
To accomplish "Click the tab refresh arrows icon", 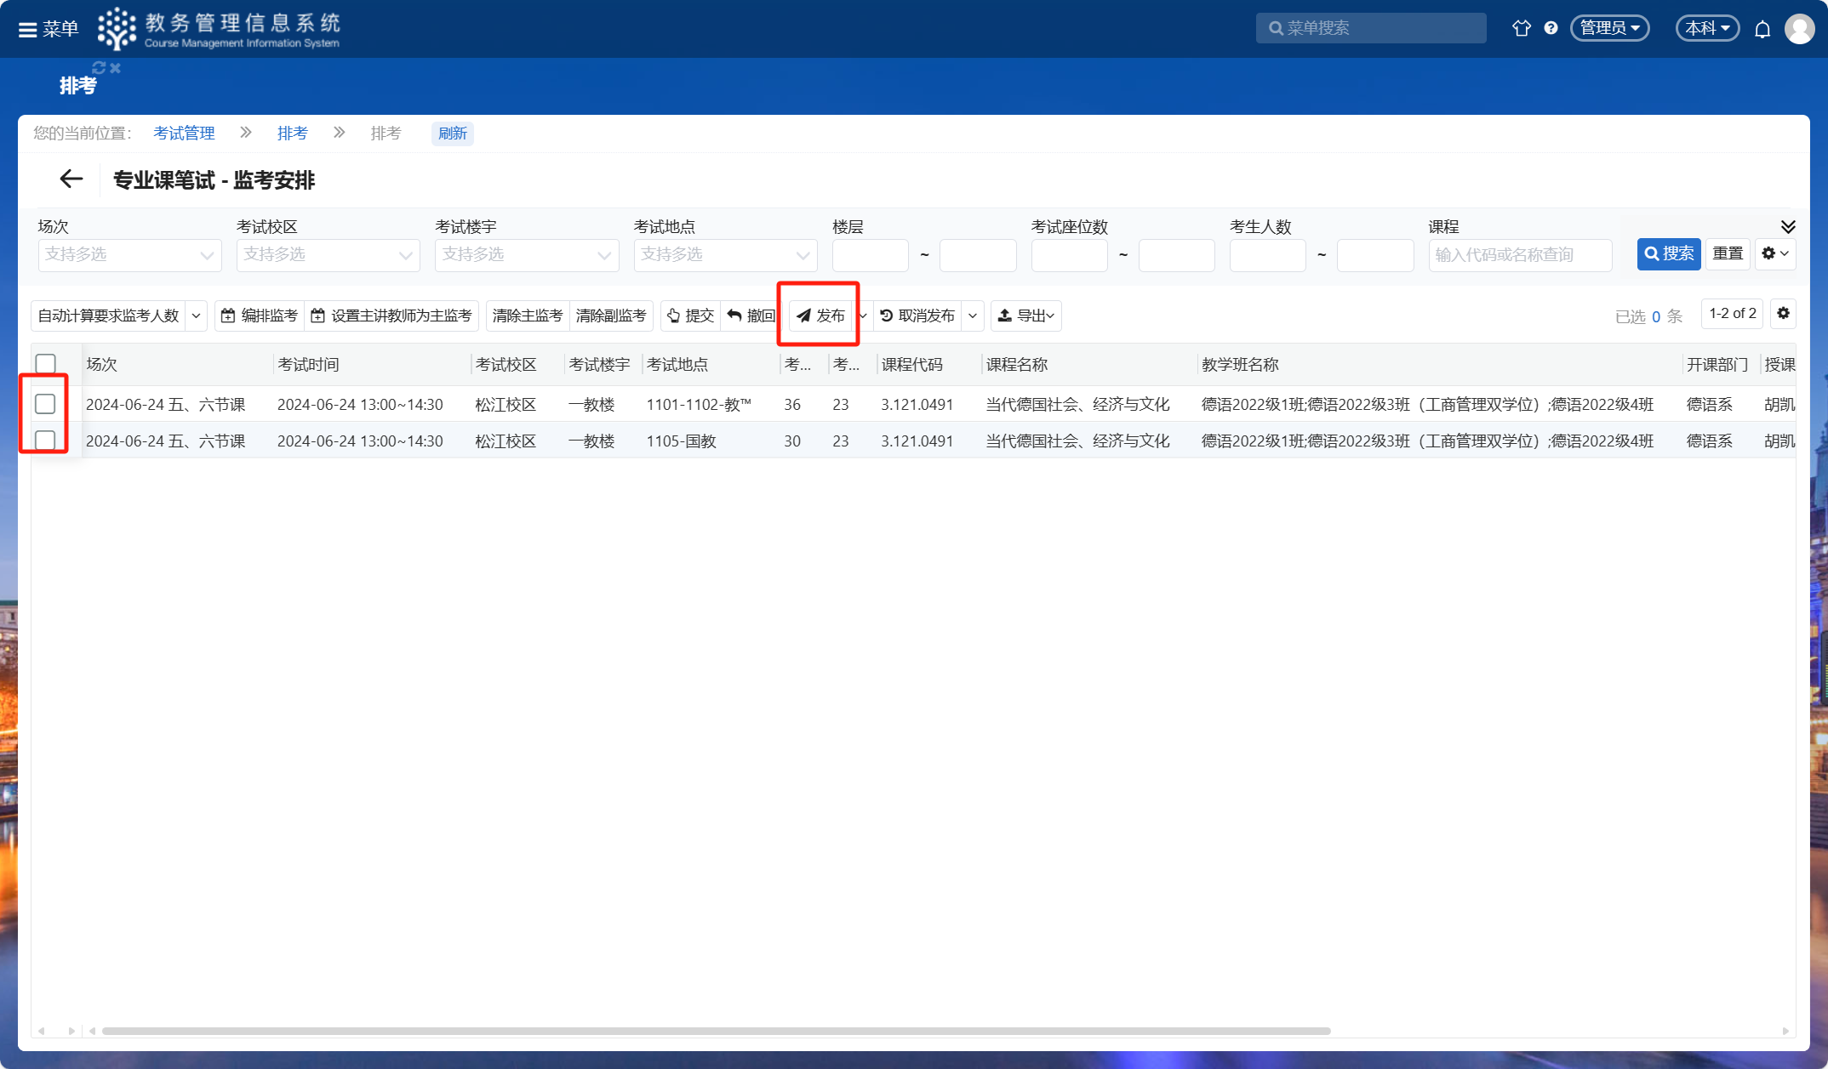I will (x=99, y=68).
